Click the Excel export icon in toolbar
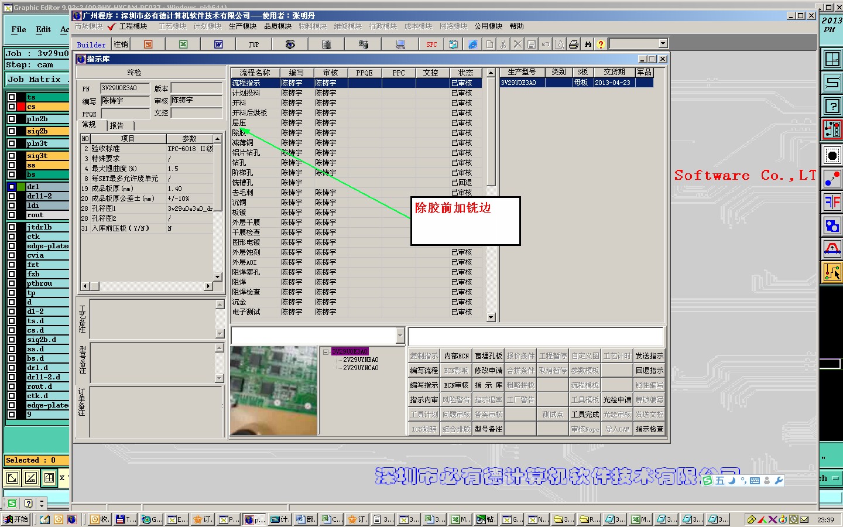Image resolution: width=843 pixels, height=527 pixels. click(183, 45)
